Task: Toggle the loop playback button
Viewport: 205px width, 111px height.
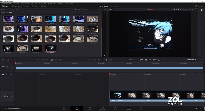Action: point(159,60)
